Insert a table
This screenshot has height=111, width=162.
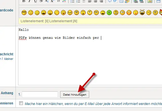(121, 1)
